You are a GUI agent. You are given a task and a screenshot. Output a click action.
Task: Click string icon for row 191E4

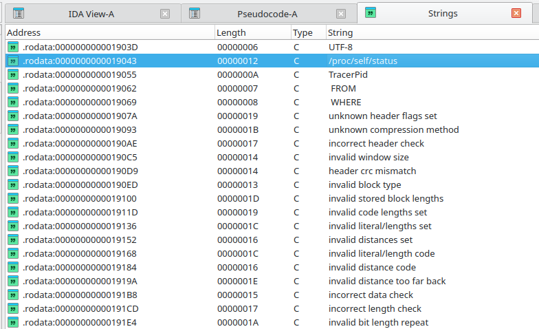pyautogui.click(x=13, y=322)
